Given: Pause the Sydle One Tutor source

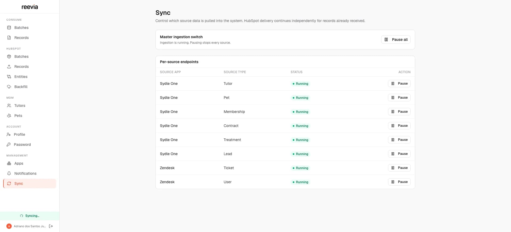Looking at the screenshot, I should pyautogui.click(x=399, y=84).
